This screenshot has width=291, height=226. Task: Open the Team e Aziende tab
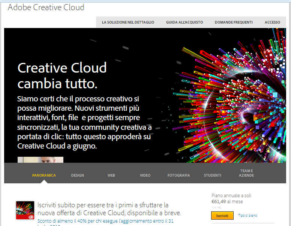click(x=246, y=173)
